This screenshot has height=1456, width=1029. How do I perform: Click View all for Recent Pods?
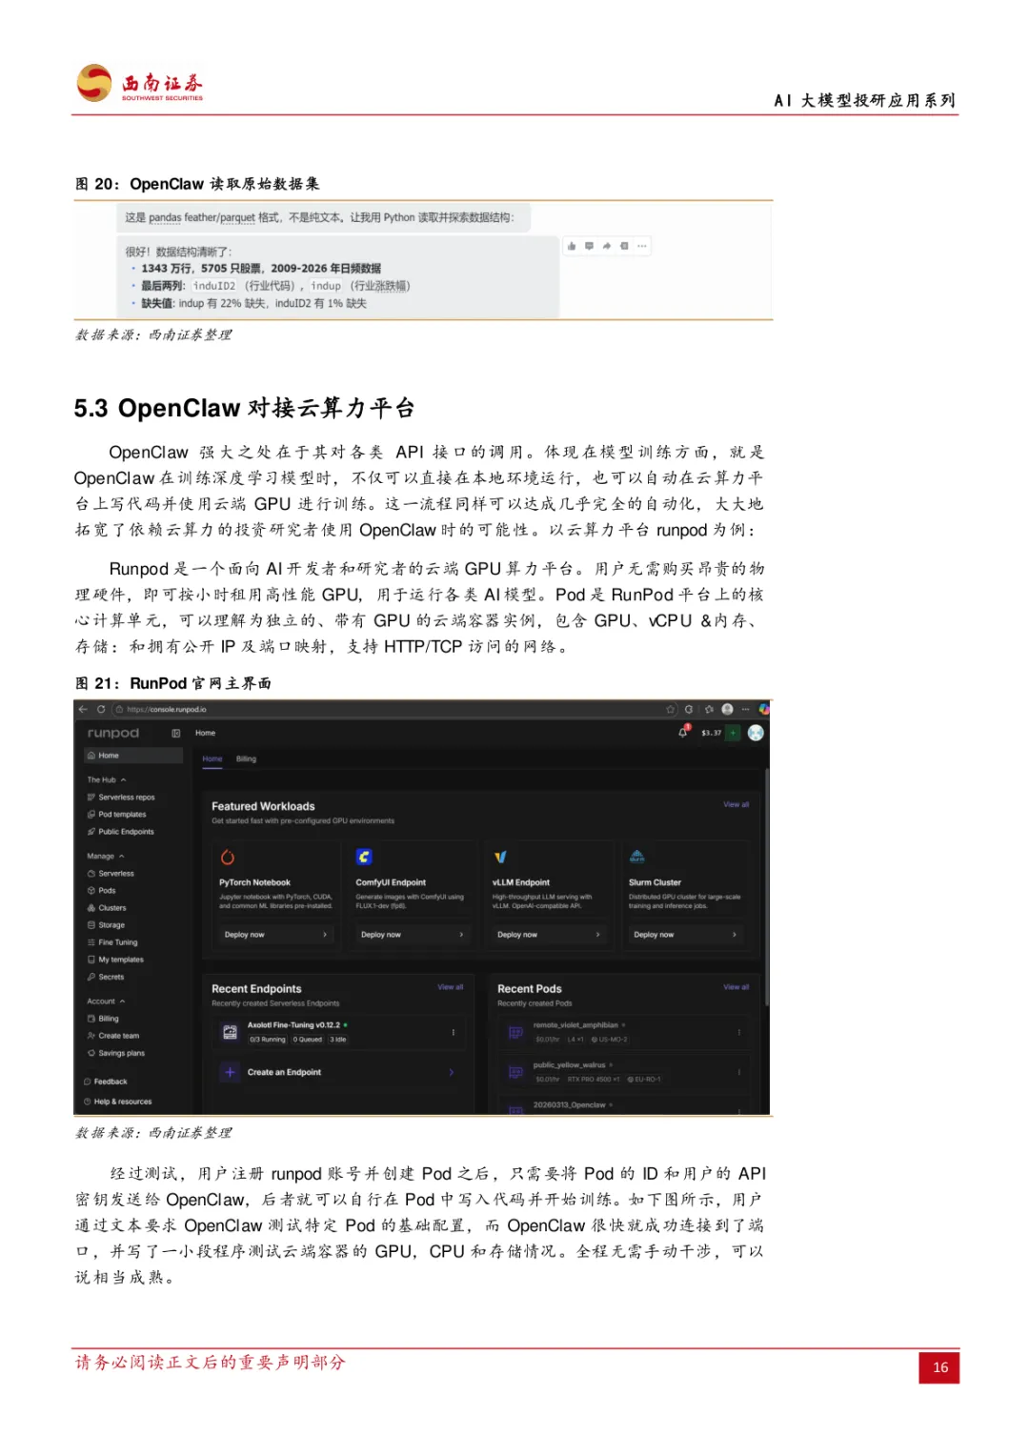736,987
